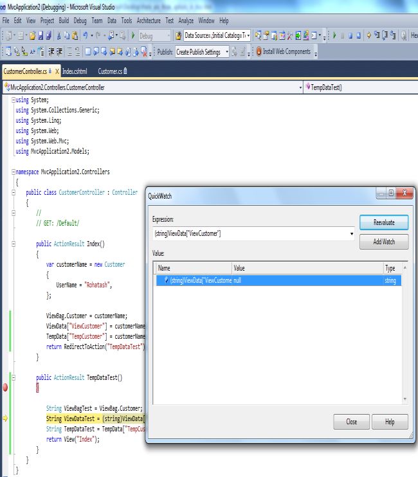418x477 pixels.
Task: Open the Analyze menu
Action: [x=186, y=21]
